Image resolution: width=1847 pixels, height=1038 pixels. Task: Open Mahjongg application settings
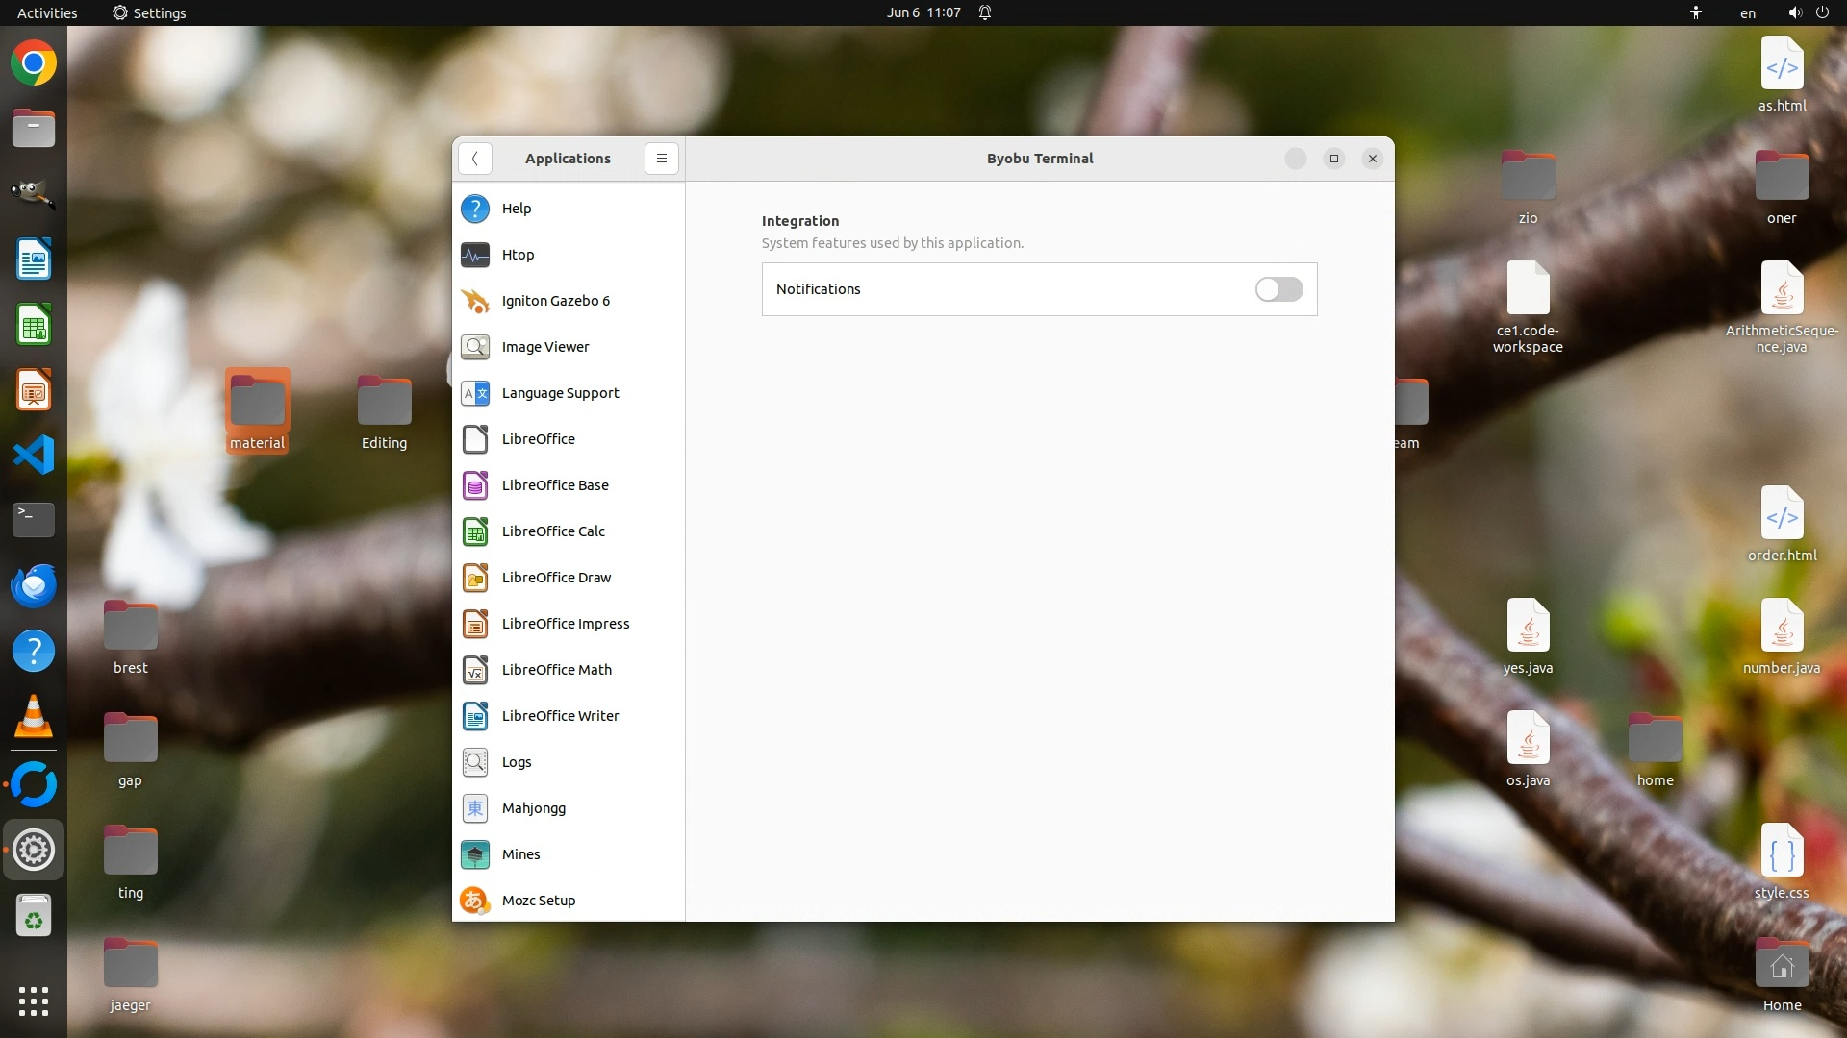point(533,808)
